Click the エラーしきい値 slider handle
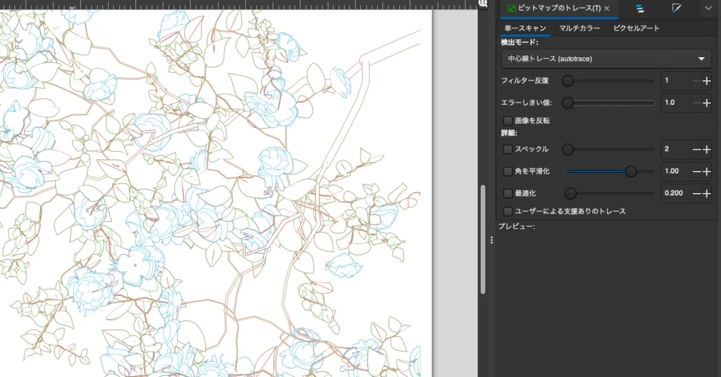This screenshot has height=377, width=721. tap(568, 103)
